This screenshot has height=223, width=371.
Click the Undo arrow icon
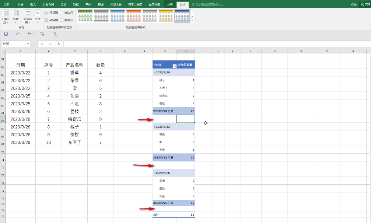click(29, 34)
